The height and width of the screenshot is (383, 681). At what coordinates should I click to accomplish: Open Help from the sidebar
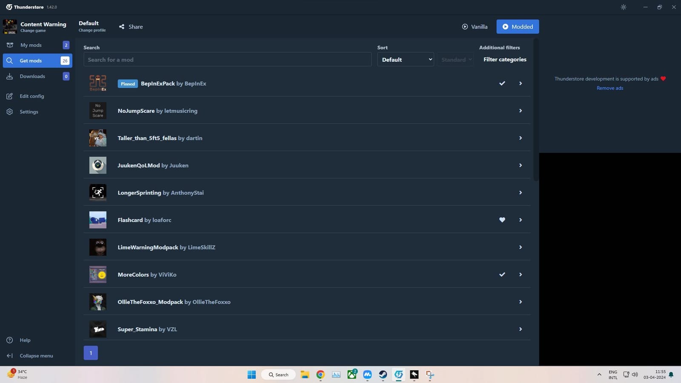pos(25,340)
